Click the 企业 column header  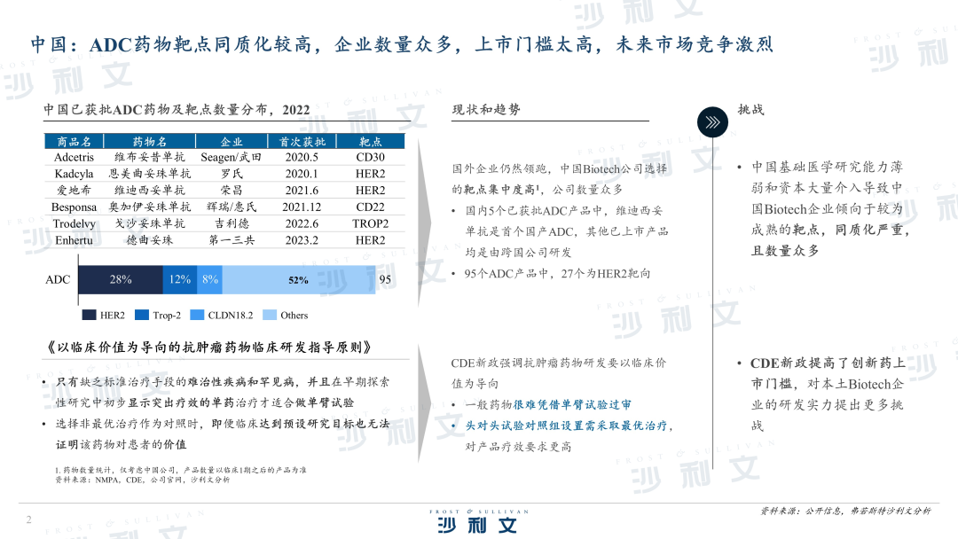tap(232, 142)
